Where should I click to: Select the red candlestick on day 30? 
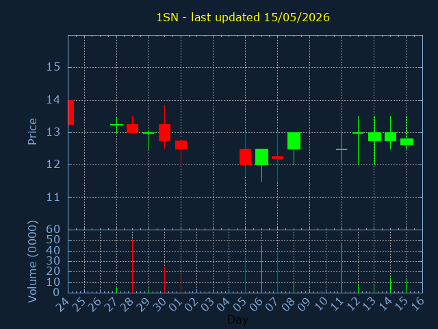coord(164,132)
